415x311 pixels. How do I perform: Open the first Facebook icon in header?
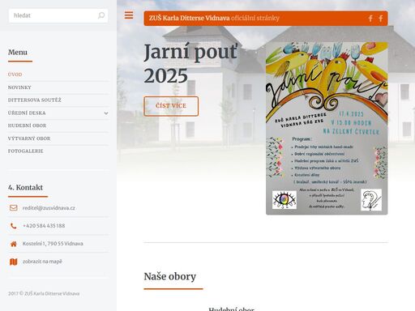pos(370,19)
